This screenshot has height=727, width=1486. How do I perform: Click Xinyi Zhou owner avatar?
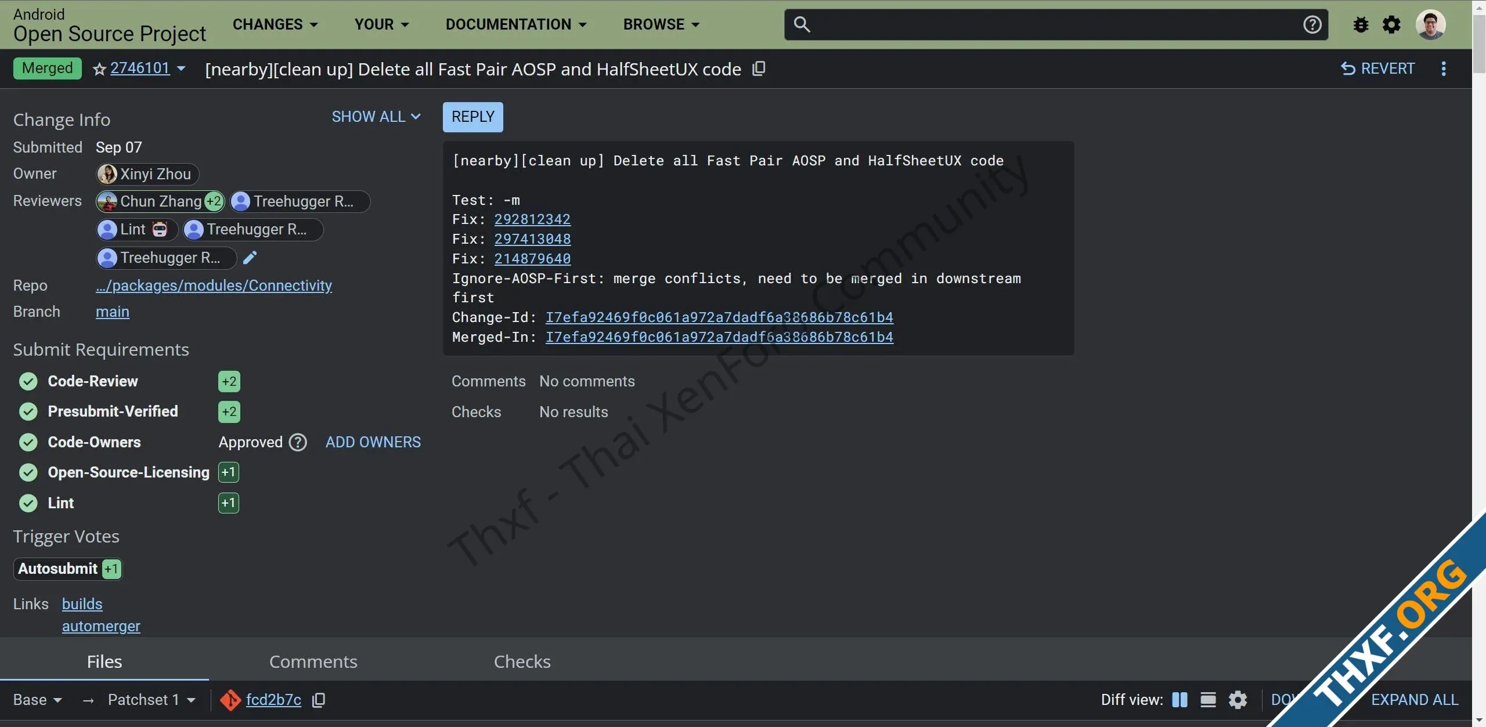(107, 174)
